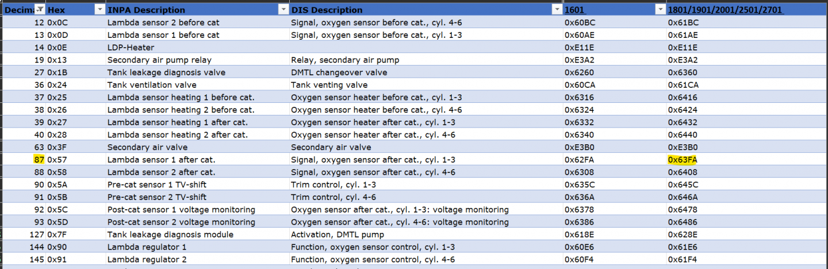Screen dimensions: 828x269
Task: Select the yellow highlighted 0x63FA cell
Action: pos(683,160)
